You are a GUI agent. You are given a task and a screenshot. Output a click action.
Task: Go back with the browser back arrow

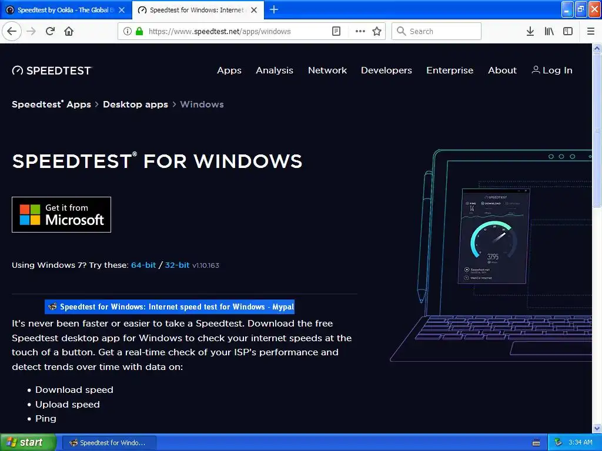point(12,31)
